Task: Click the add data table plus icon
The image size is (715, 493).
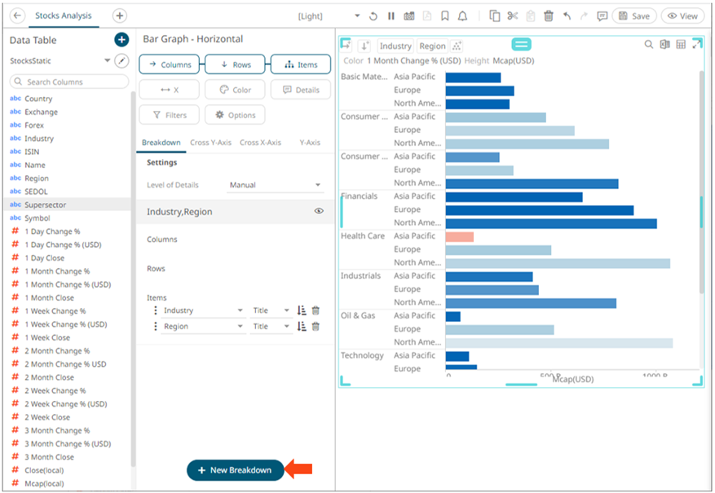Action: tap(121, 40)
